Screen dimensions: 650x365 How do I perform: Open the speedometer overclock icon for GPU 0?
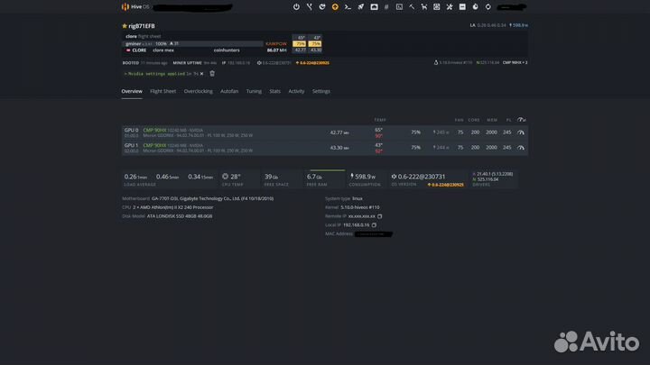(521, 132)
